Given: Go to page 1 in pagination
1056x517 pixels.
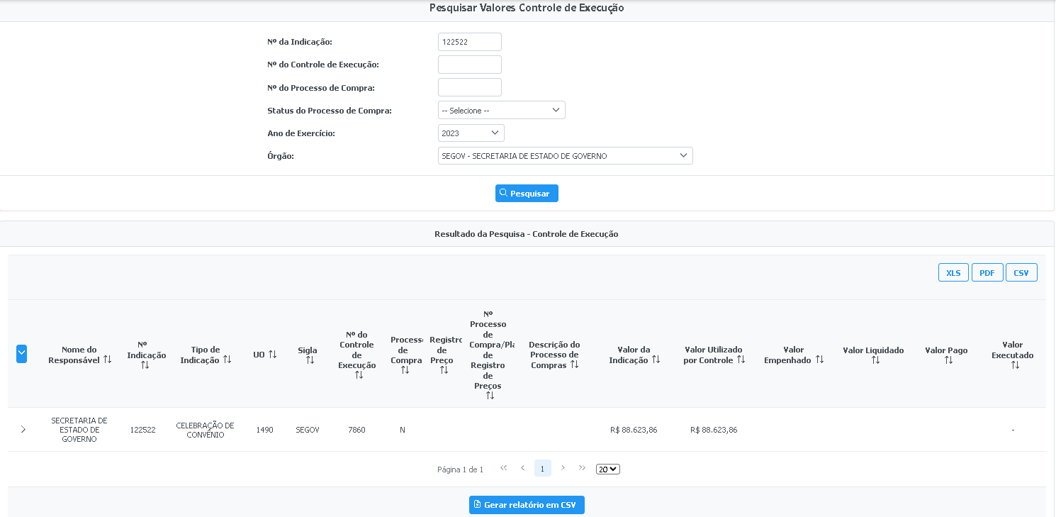Looking at the screenshot, I should click(x=542, y=468).
